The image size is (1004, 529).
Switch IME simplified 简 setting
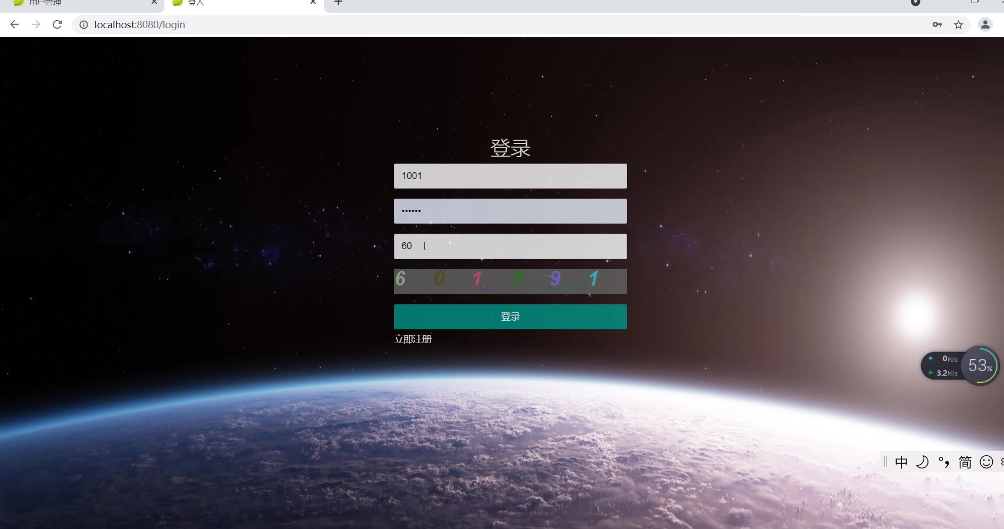[965, 462]
